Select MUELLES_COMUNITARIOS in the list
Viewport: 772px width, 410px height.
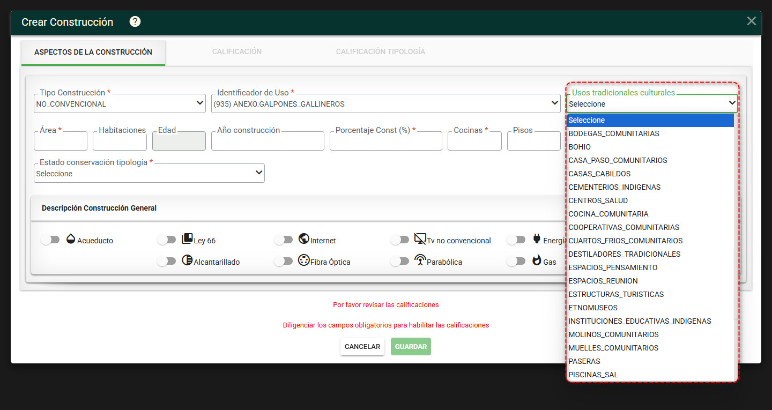pyautogui.click(x=650, y=348)
